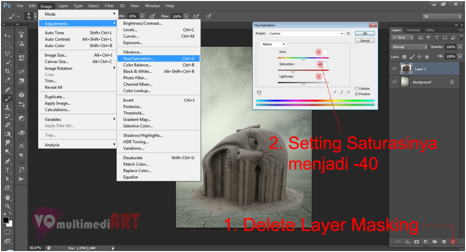Move the Hue slider handle
The width and height of the screenshot is (466, 252).
click(303, 59)
